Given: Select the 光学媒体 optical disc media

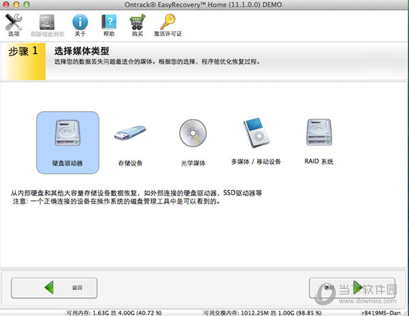Looking at the screenshot, I should pyautogui.click(x=193, y=142).
